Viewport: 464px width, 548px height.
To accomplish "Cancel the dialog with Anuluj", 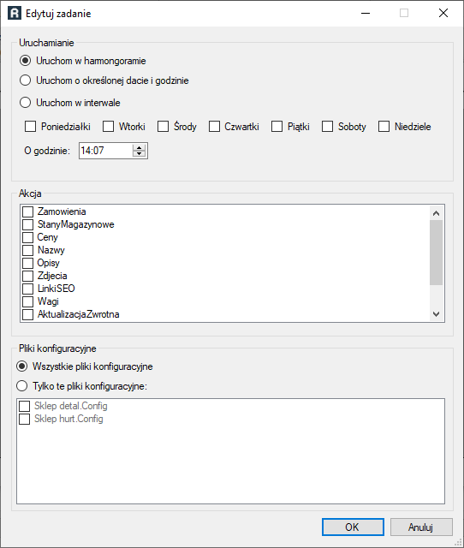I will click(421, 527).
